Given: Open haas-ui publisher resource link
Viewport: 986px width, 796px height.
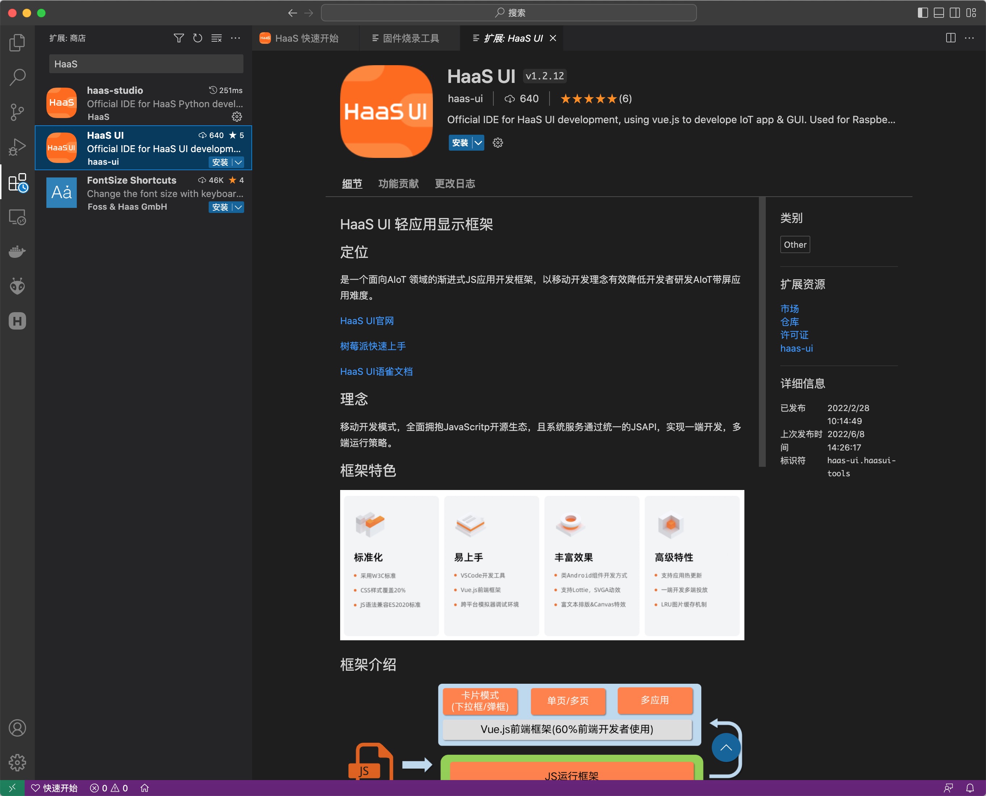Looking at the screenshot, I should tap(796, 348).
